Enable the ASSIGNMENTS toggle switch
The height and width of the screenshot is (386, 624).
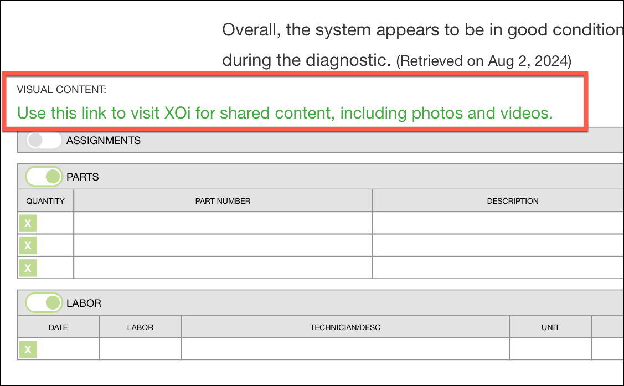(44, 140)
